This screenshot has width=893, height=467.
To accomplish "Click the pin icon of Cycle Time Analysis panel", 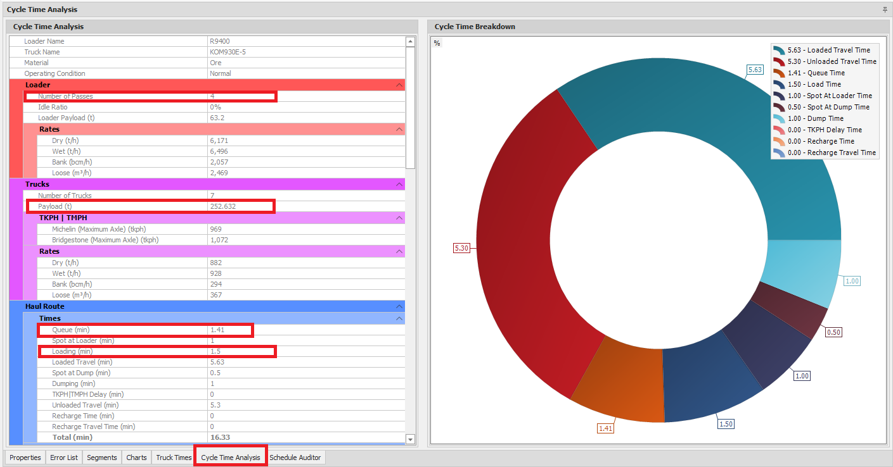I will pos(885,10).
